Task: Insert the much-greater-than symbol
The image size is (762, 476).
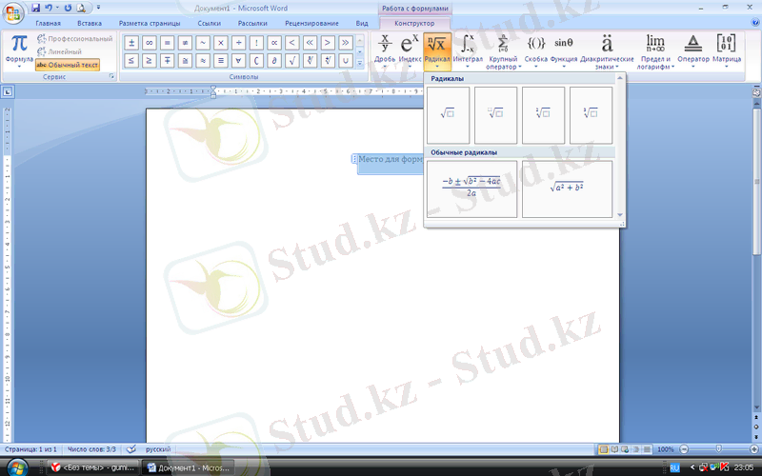Action: click(346, 43)
